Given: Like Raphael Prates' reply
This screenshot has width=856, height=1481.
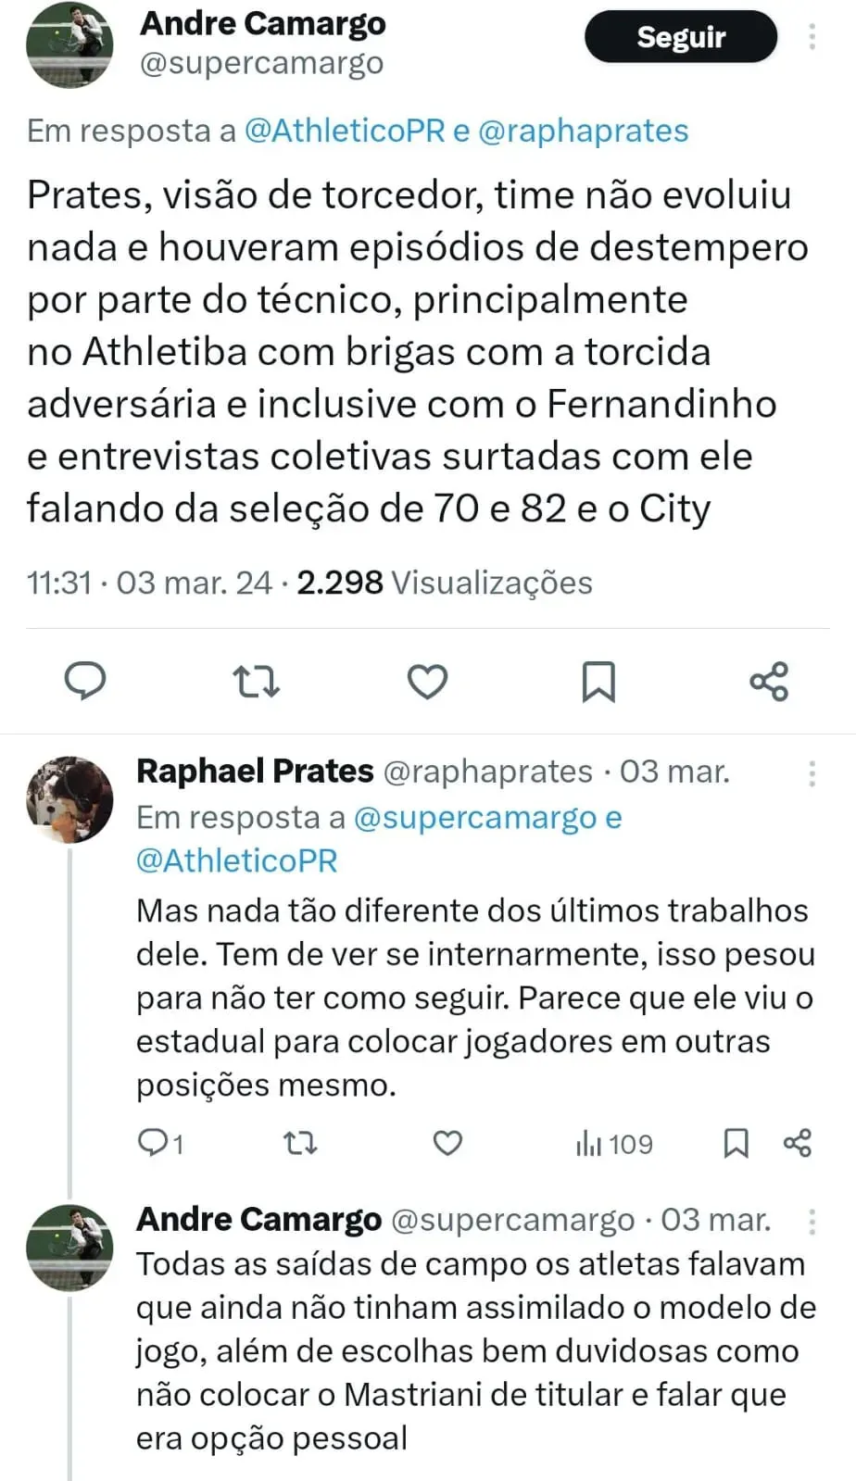Looking at the screenshot, I should [x=447, y=1143].
